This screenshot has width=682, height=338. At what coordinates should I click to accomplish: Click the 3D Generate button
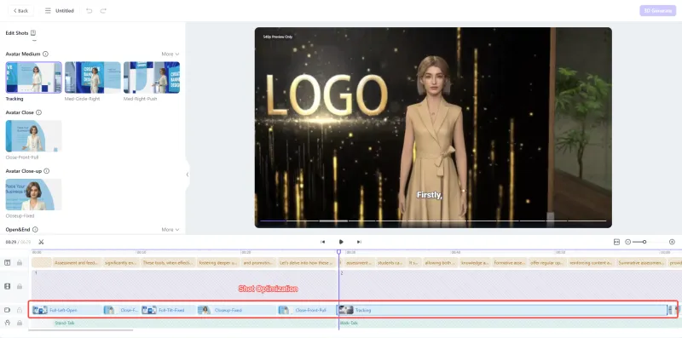657,11
